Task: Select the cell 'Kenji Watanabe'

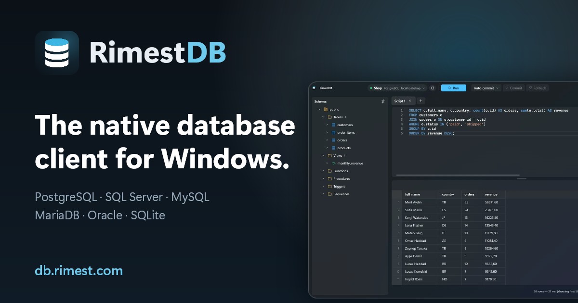Action: click(x=420, y=218)
